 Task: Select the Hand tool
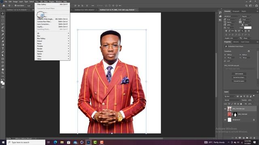pos(3,69)
